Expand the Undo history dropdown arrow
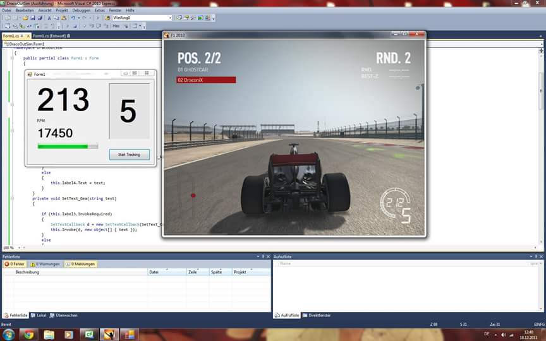Image resolution: width=546 pixels, height=341 pixels. (79, 18)
